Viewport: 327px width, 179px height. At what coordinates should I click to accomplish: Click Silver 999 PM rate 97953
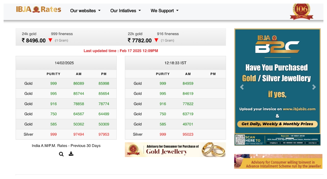tap(104, 134)
